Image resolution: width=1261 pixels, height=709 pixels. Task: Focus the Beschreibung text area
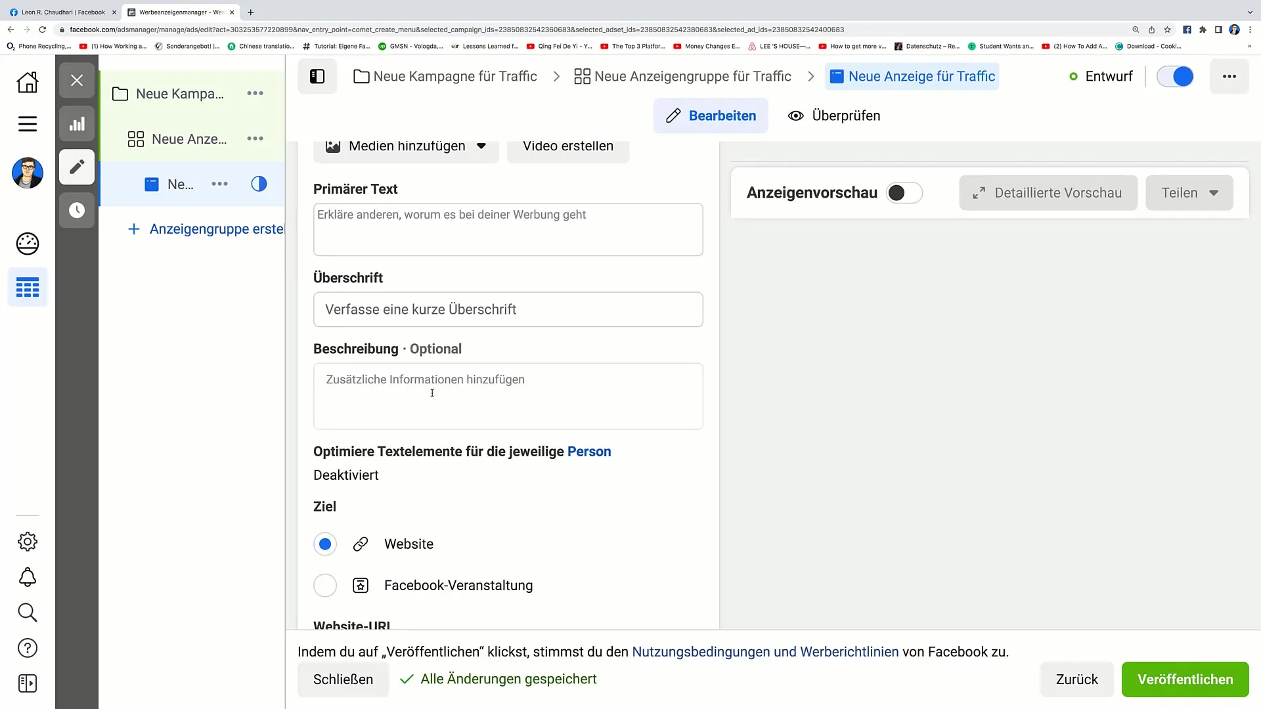508,396
